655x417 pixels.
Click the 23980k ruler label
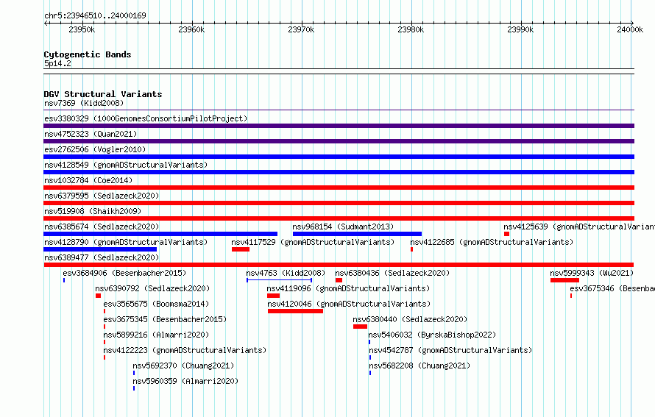click(x=411, y=29)
